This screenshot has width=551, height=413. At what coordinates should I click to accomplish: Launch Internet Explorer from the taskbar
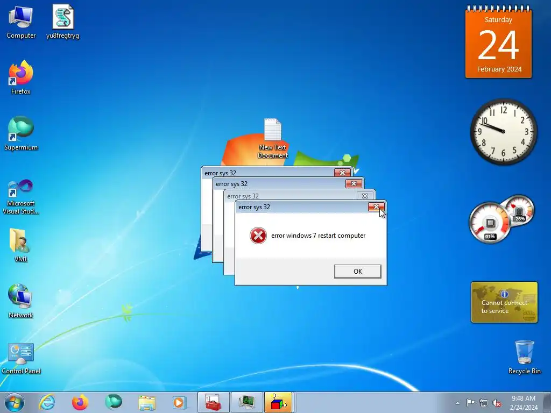point(47,402)
